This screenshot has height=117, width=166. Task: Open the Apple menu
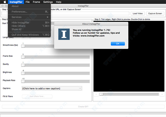[5, 2]
